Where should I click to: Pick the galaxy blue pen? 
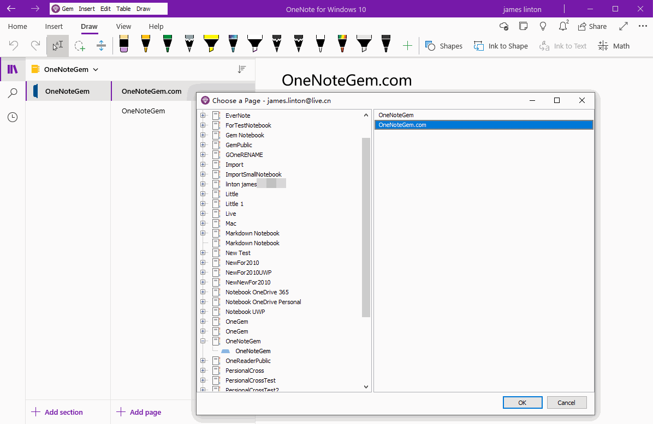click(x=233, y=44)
